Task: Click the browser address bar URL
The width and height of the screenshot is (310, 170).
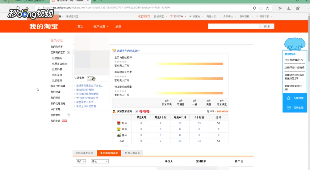Action: tap(107, 7)
